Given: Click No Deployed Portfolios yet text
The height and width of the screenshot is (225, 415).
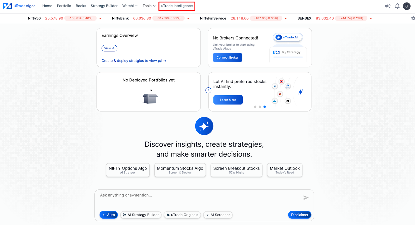Looking at the screenshot, I should (x=149, y=80).
